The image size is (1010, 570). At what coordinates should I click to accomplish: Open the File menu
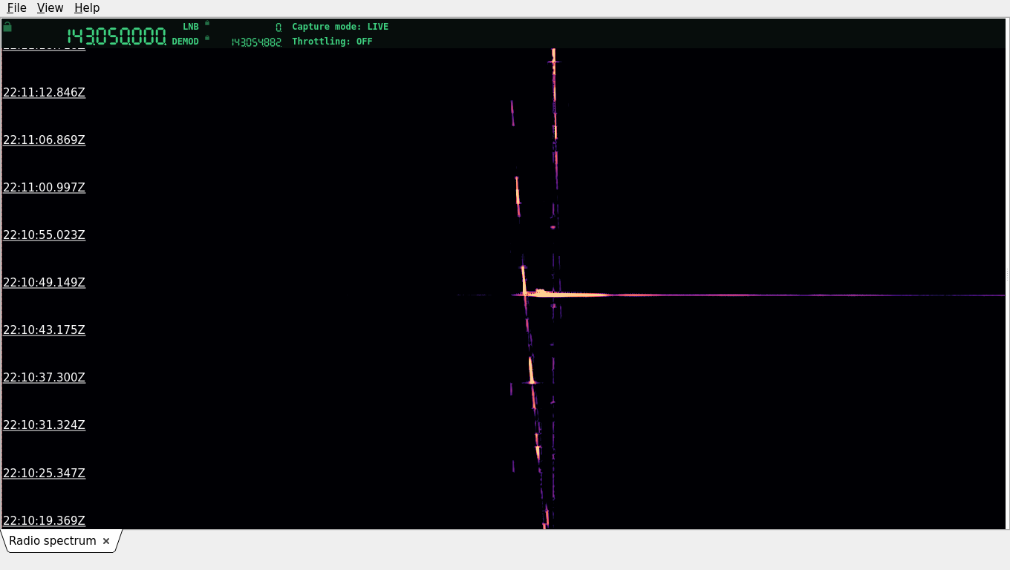pyautogui.click(x=16, y=7)
